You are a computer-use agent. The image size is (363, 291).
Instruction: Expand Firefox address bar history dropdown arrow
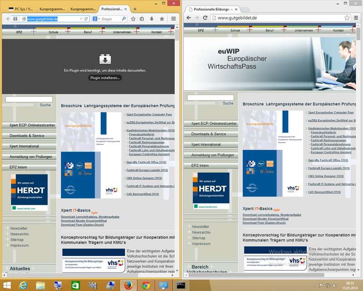click(x=81, y=19)
